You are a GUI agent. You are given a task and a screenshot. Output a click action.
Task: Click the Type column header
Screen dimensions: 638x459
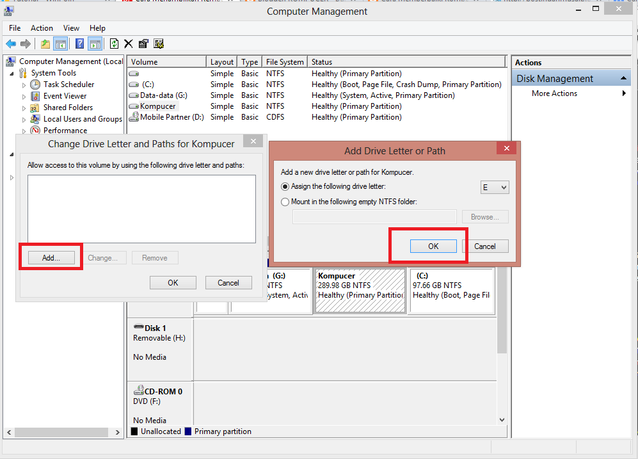pyautogui.click(x=250, y=62)
